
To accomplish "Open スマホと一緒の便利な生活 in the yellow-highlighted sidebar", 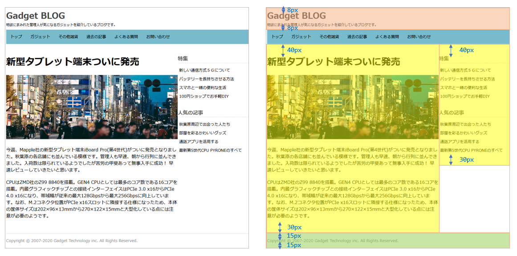I will pyautogui.click(x=463, y=88).
